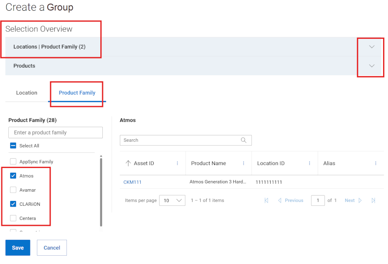Go to last page icon
The image size is (388, 264).
click(373, 200)
